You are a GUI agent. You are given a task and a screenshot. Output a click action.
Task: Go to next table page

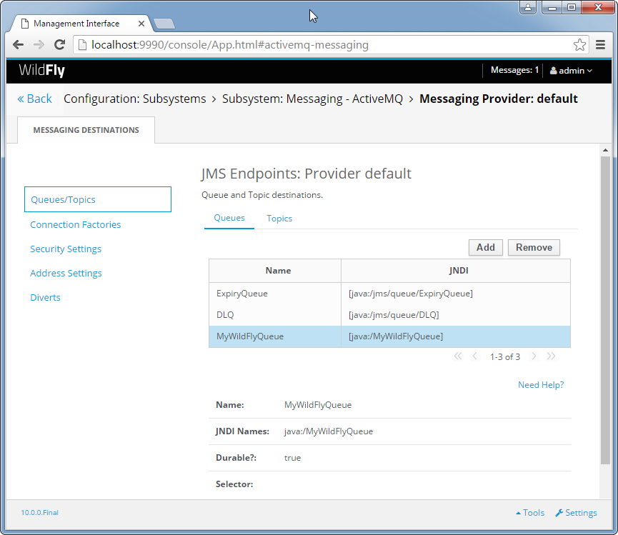pyautogui.click(x=534, y=356)
